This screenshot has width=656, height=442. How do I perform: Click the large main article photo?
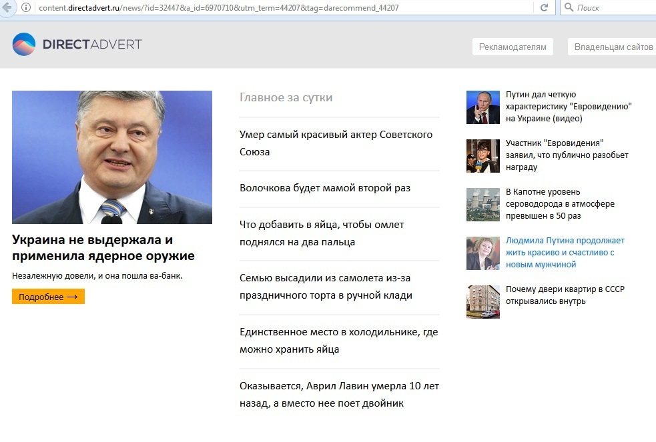click(x=112, y=157)
